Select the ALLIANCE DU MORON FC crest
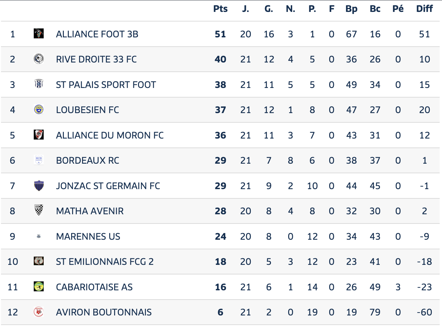The width and height of the screenshot is (442, 330). pos(39,135)
